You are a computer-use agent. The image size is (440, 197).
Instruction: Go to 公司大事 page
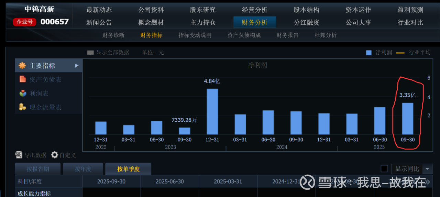[x=359, y=22]
